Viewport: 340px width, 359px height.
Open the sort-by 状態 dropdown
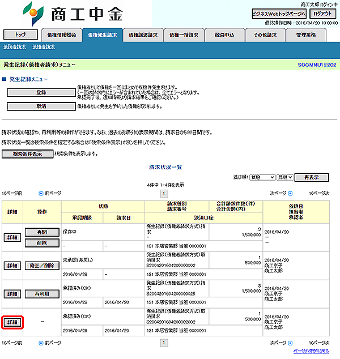(262, 177)
